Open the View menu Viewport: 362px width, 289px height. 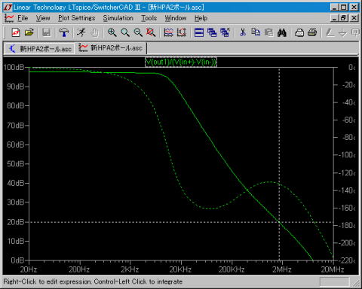click(43, 18)
